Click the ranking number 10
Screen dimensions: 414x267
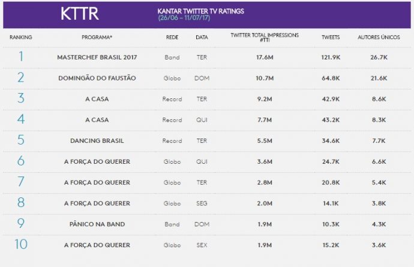[x=21, y=244]
